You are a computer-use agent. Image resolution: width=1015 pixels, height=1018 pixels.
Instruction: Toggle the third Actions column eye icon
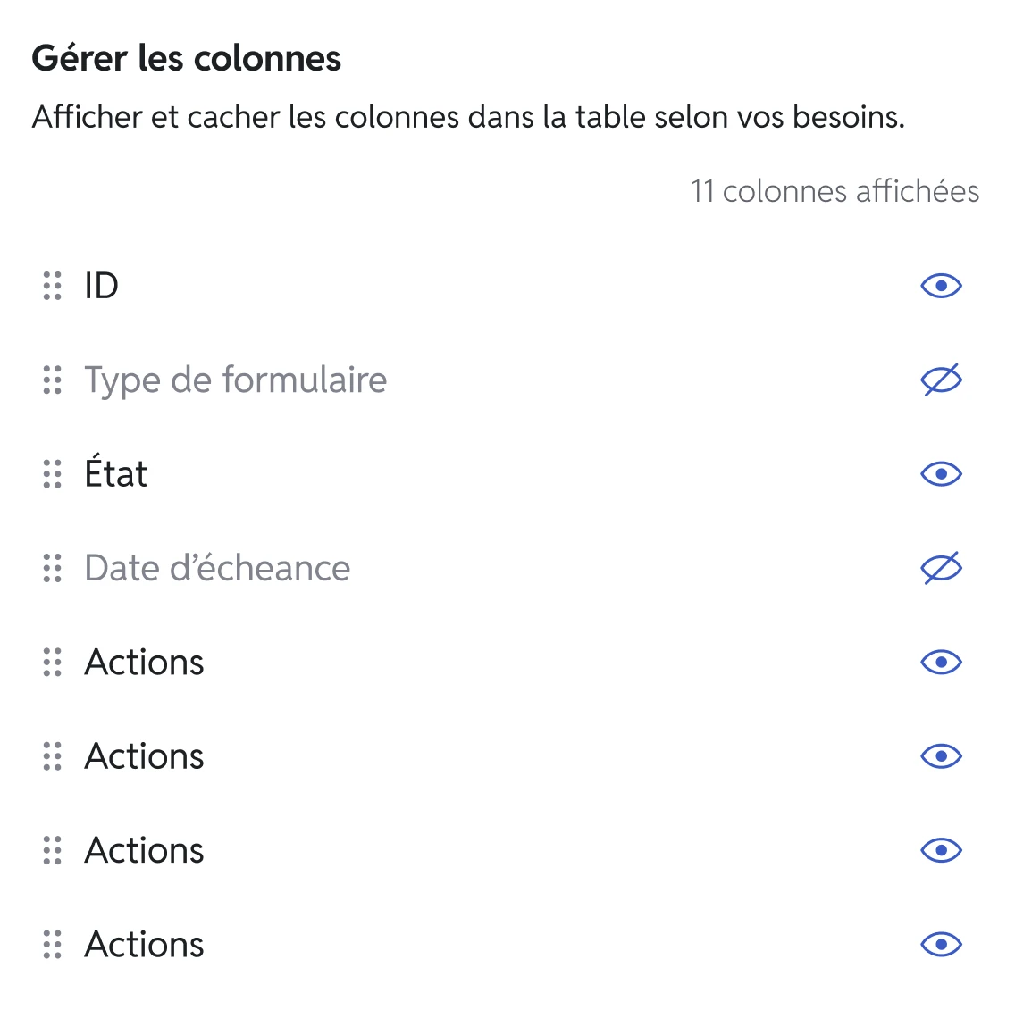pyautogui.click(x=941, y=850)
